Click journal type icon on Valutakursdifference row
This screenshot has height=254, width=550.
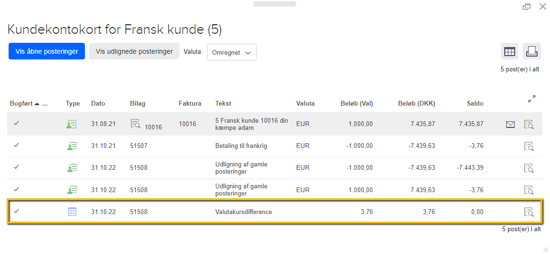72,212
